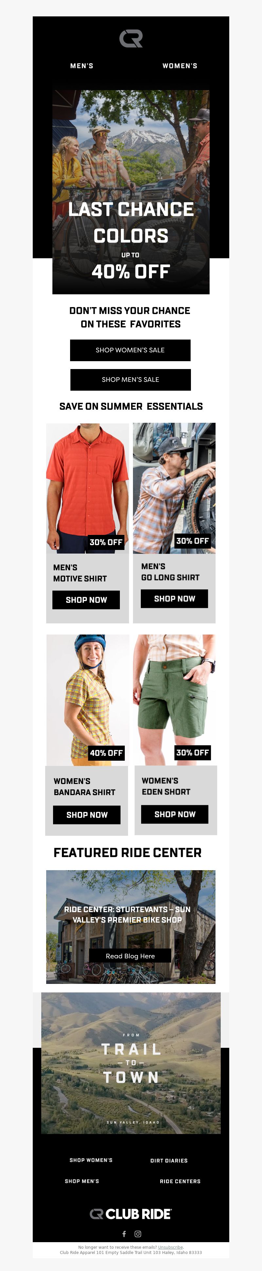Click the Shop Women's Sale button
262x1271 pixels.
point(130,350)
